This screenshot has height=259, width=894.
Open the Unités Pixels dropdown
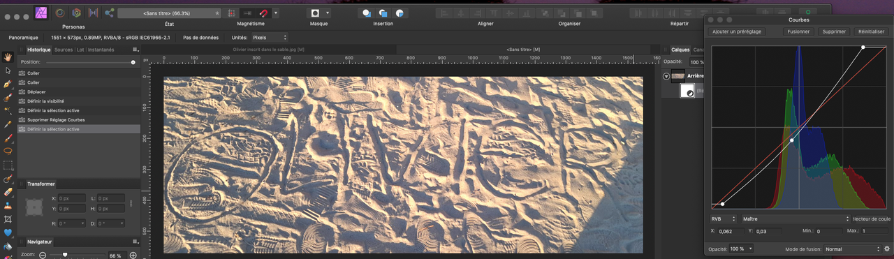[x=270, y=37]
